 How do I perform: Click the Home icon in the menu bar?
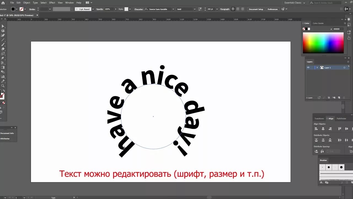click(3, 3)
